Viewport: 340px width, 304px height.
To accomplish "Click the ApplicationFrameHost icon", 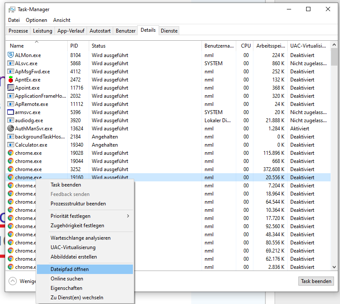I will [11, 96].
